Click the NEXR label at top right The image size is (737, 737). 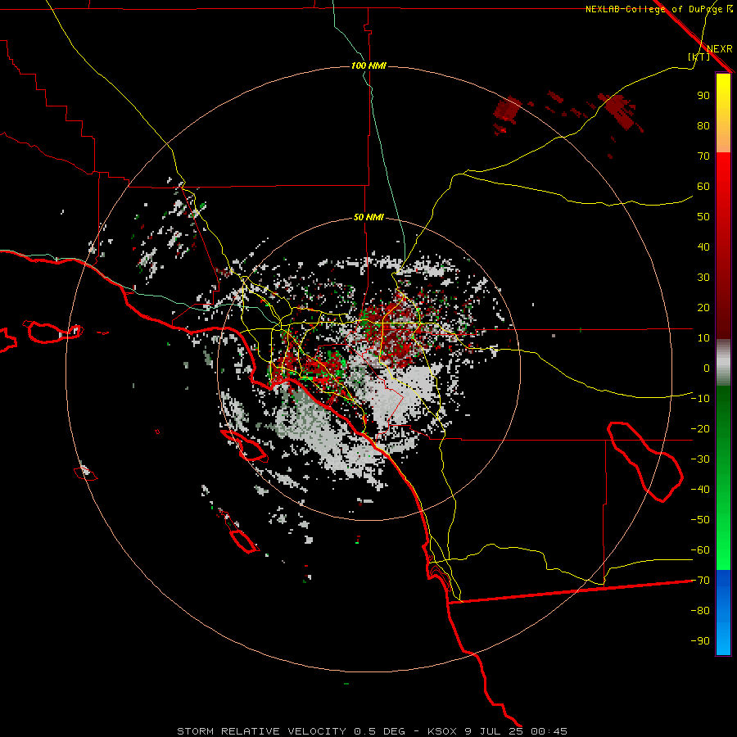click(720, 49)
